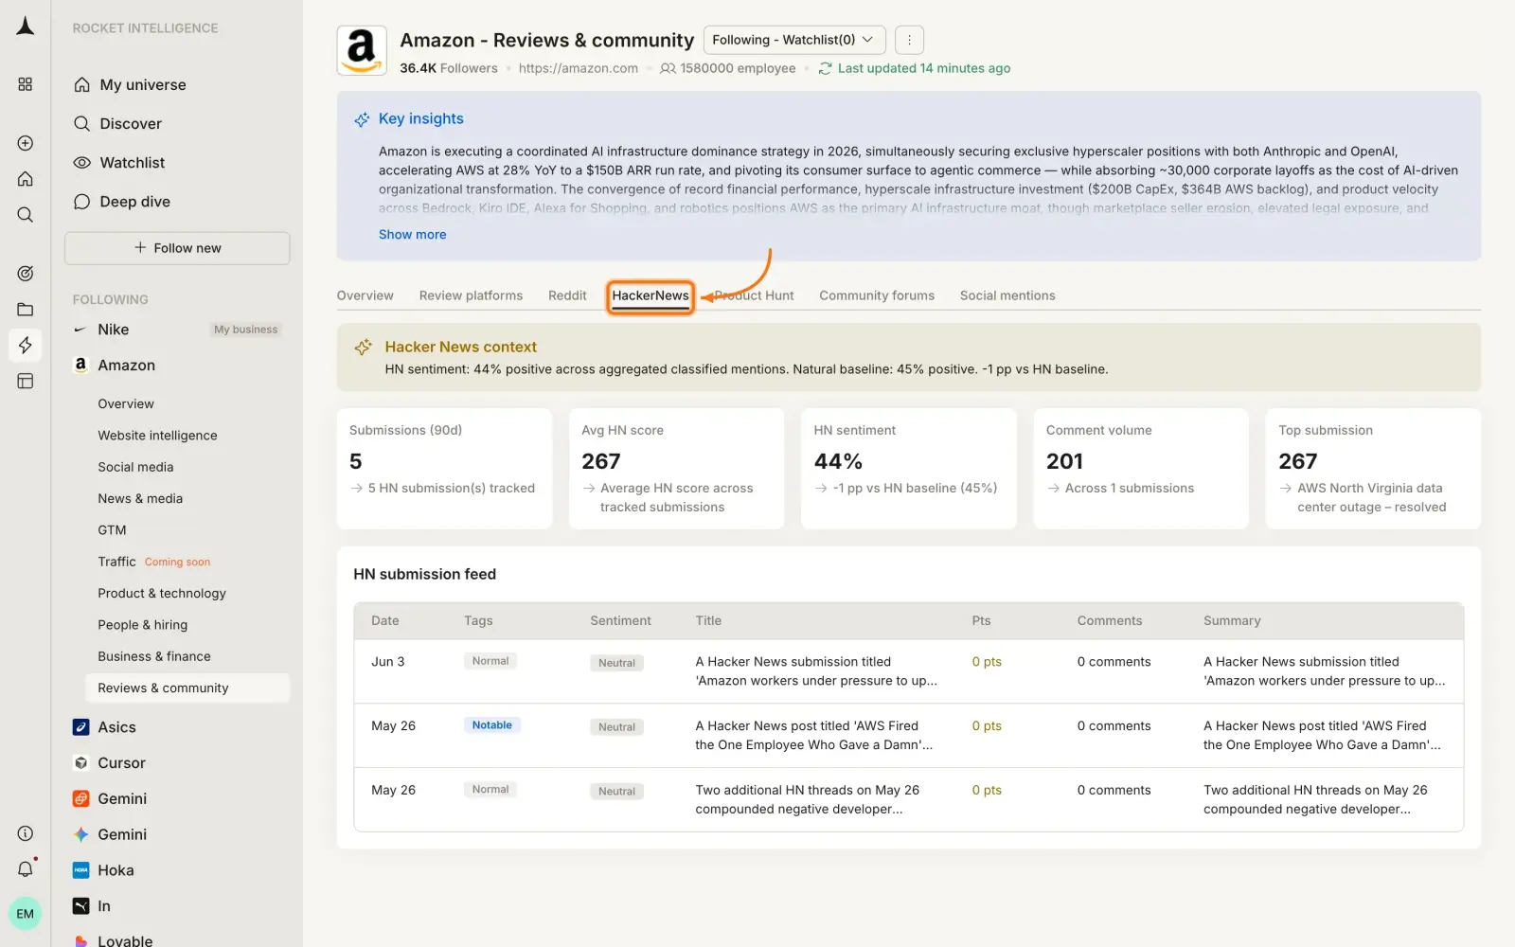This screenshot has height=947, width=1515.
Task: Click the three-dot more options button
Action: click(909, 40)
